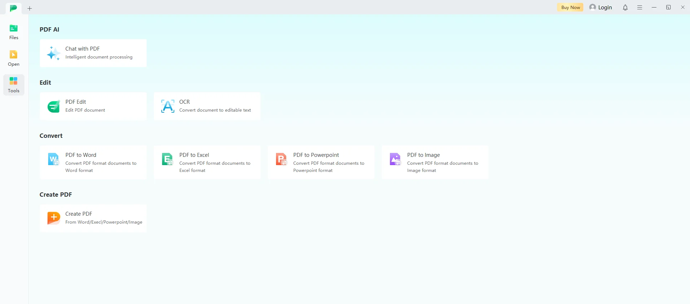Click description under PDF to Word
The height and width of the screenshot is (304, 690).
coord(101,167)
